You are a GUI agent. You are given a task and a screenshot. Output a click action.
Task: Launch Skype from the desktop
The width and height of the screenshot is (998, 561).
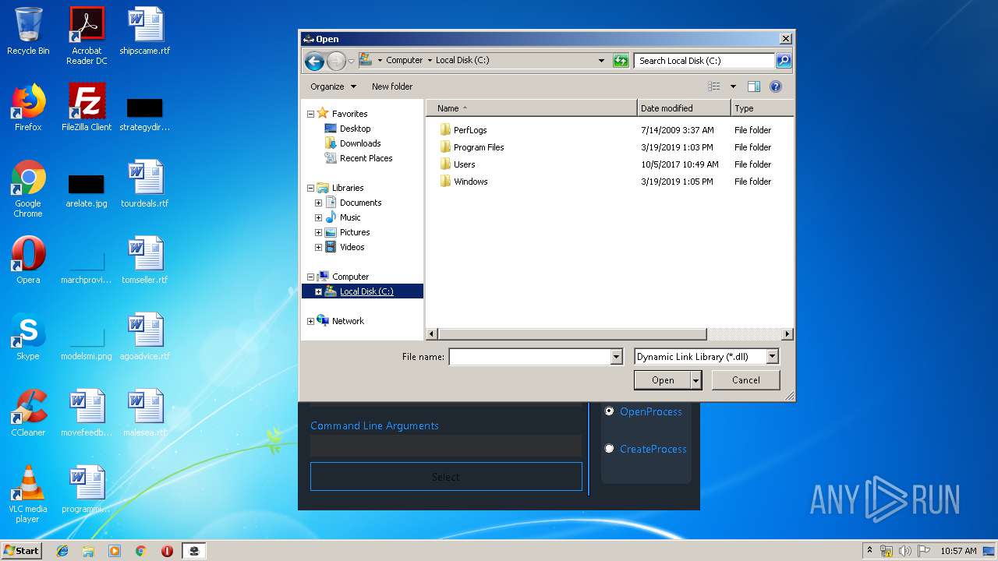pyautogui.click(x=28, y=336)
